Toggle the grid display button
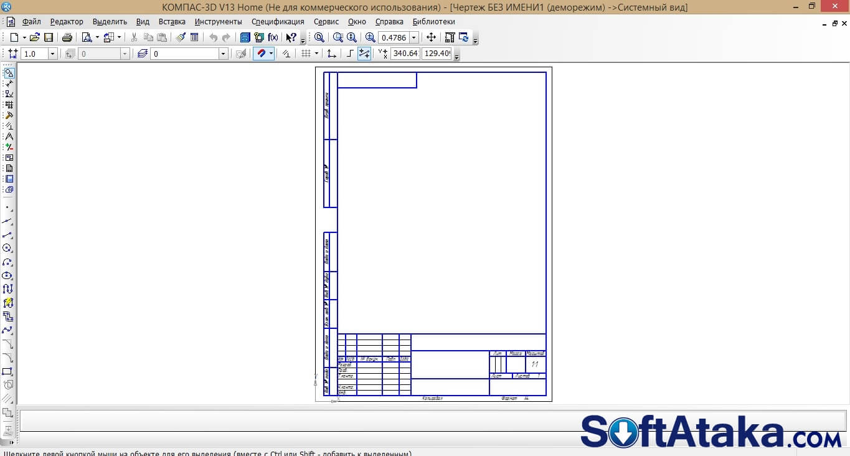Image resolution: width=850 pixels, height=456 pixels. 306,54
